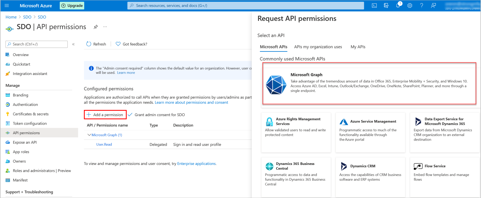Select the Data Export Service for Dynamics 365 card
481x198 pixels.
point(444,133)
